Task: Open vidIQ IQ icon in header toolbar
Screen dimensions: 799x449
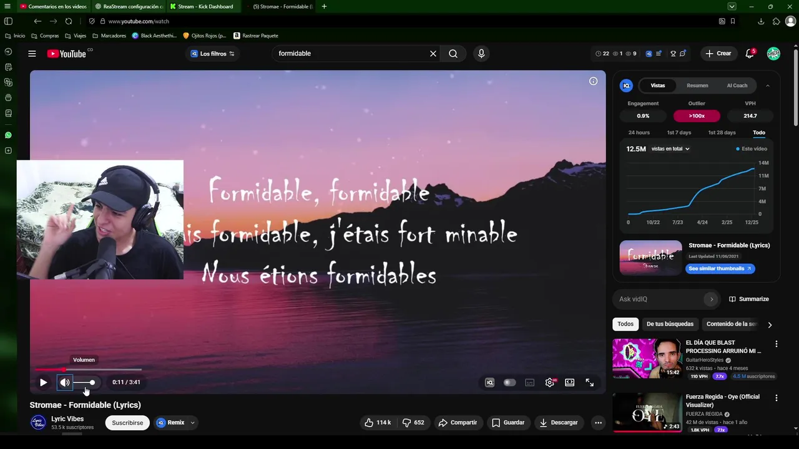Action: [649, 54]
